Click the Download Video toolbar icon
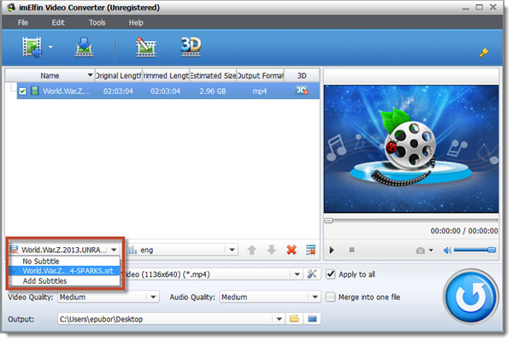This screenshot has width=513, height=342. point(84,47)
